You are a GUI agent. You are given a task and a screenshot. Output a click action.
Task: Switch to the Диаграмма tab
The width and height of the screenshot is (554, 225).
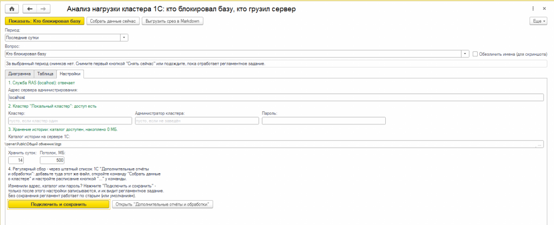click(20, 74)
